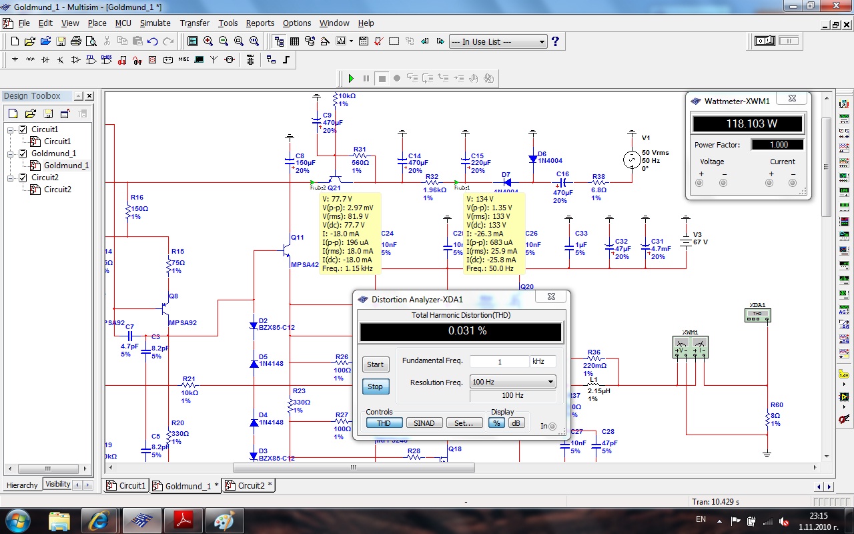Open the Simulate menu
Image resolution: width=854 pixels, height=534 pixels.
click(155, 23)
